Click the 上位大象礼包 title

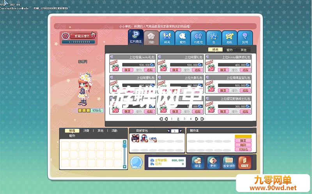193,78
